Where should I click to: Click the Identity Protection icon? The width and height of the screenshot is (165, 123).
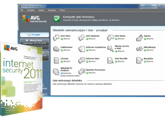82,71
